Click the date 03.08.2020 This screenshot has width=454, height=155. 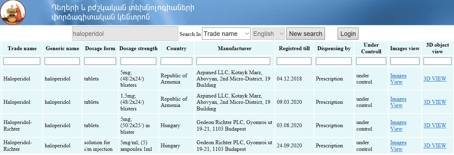289,125
